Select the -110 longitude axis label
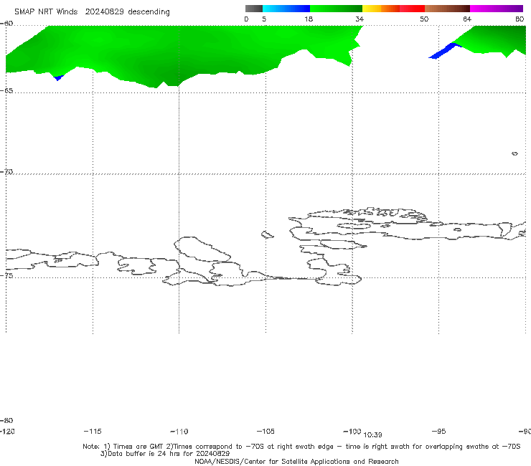Viewport: 531px width, 466px height. click(179, 432)
